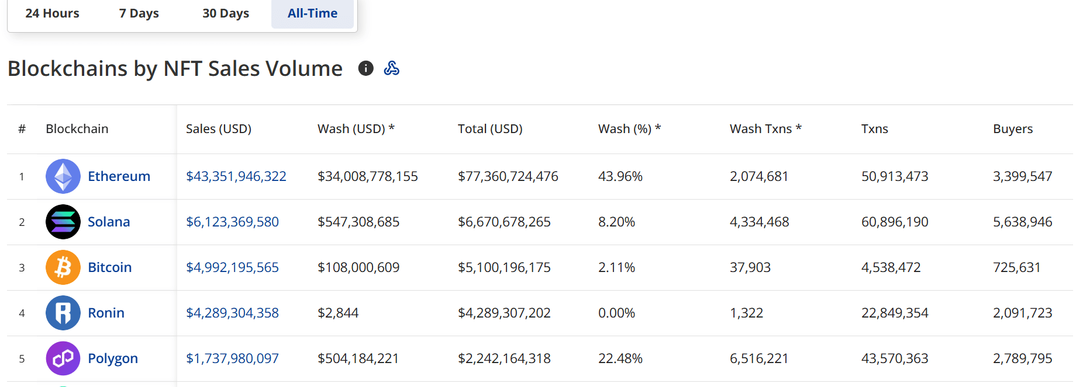Viewport: 1076px width, 387px height.
Task: Click Ethereum wash txns 2,074,681
Action: [x=759, y=176]
